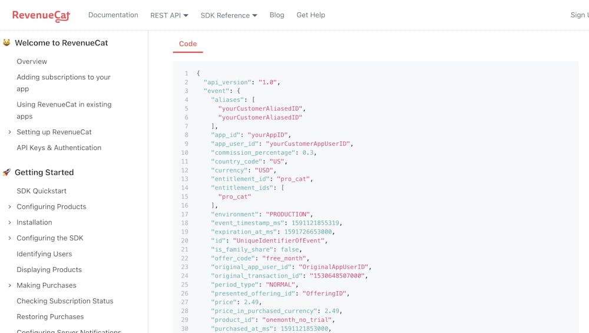
Task: Open the Get Help link
Action: click(310, 15)
